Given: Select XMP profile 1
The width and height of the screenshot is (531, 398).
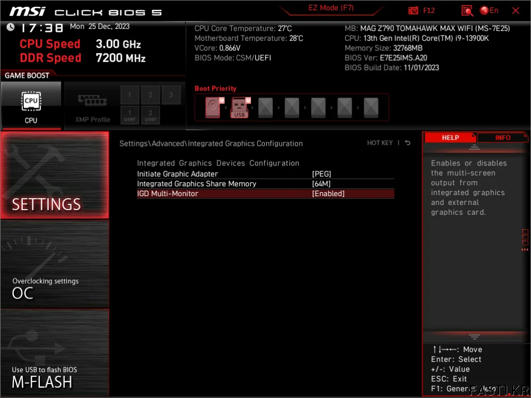Looking at the screenshot, I should (130, 95).
